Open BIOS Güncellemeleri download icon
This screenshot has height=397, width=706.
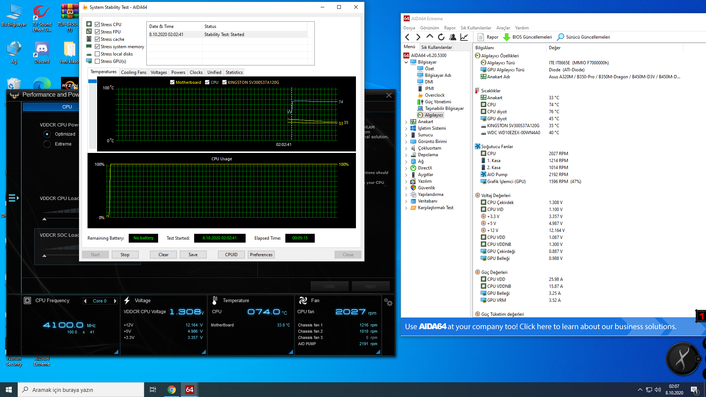(x=506, y=37)
